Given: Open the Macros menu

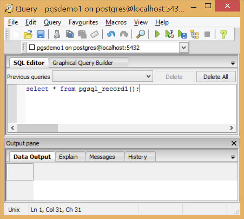Looking at the screenshot, I should [116, 22].
